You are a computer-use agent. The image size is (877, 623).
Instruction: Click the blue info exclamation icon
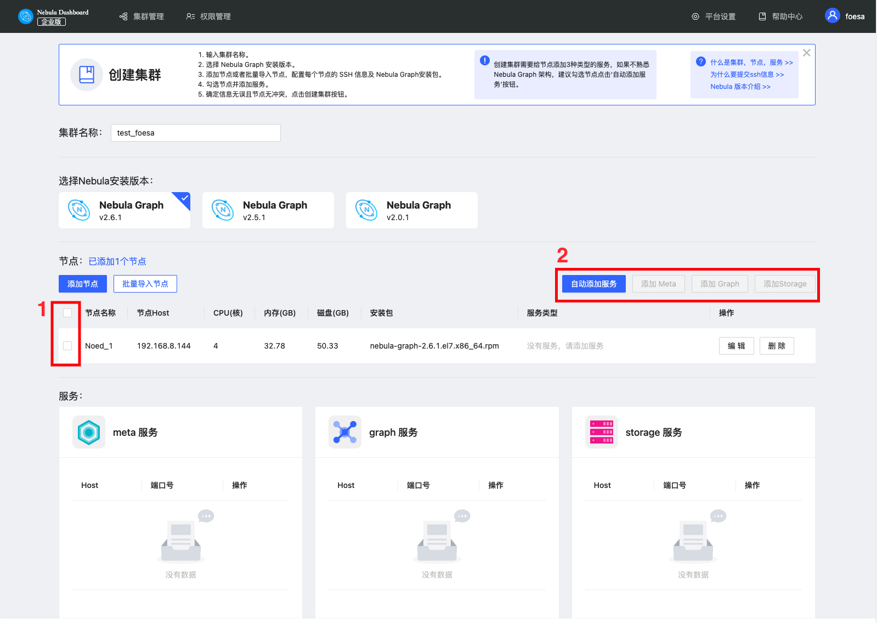[485, 61]
